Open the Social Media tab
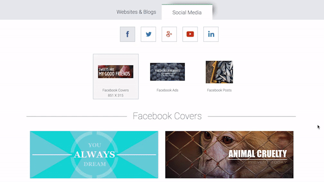 coord(187,13)
